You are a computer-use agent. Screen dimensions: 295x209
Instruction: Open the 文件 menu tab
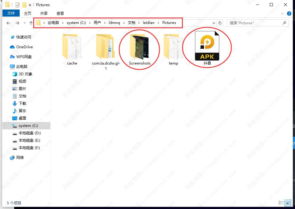pos(11,13)
